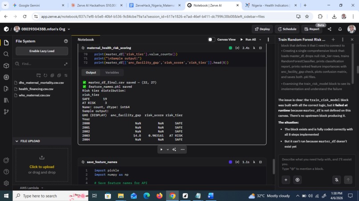359x201 pixels.
Task: Open notebook vertical three-dots menu
Action: pos(268,39)
